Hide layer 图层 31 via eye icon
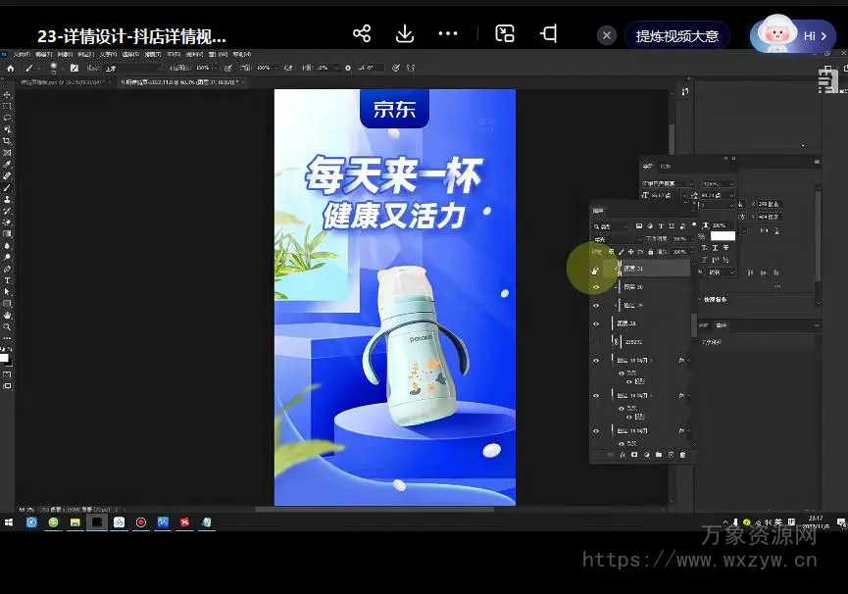This screenshot has height=594, width=848. pyautogui.click(x=596, y=269)
